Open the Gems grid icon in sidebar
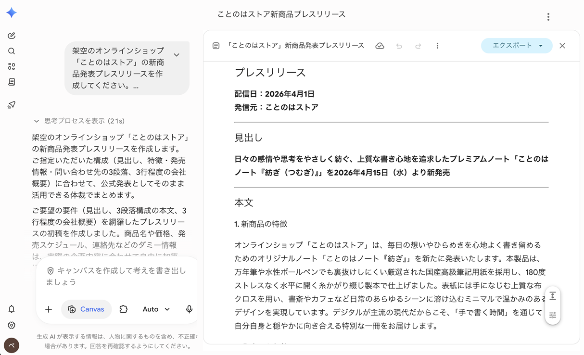 tap(12, 66)
